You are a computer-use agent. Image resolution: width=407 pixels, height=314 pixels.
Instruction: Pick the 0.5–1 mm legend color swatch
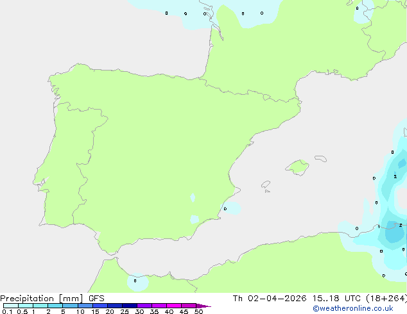[26, 306]
